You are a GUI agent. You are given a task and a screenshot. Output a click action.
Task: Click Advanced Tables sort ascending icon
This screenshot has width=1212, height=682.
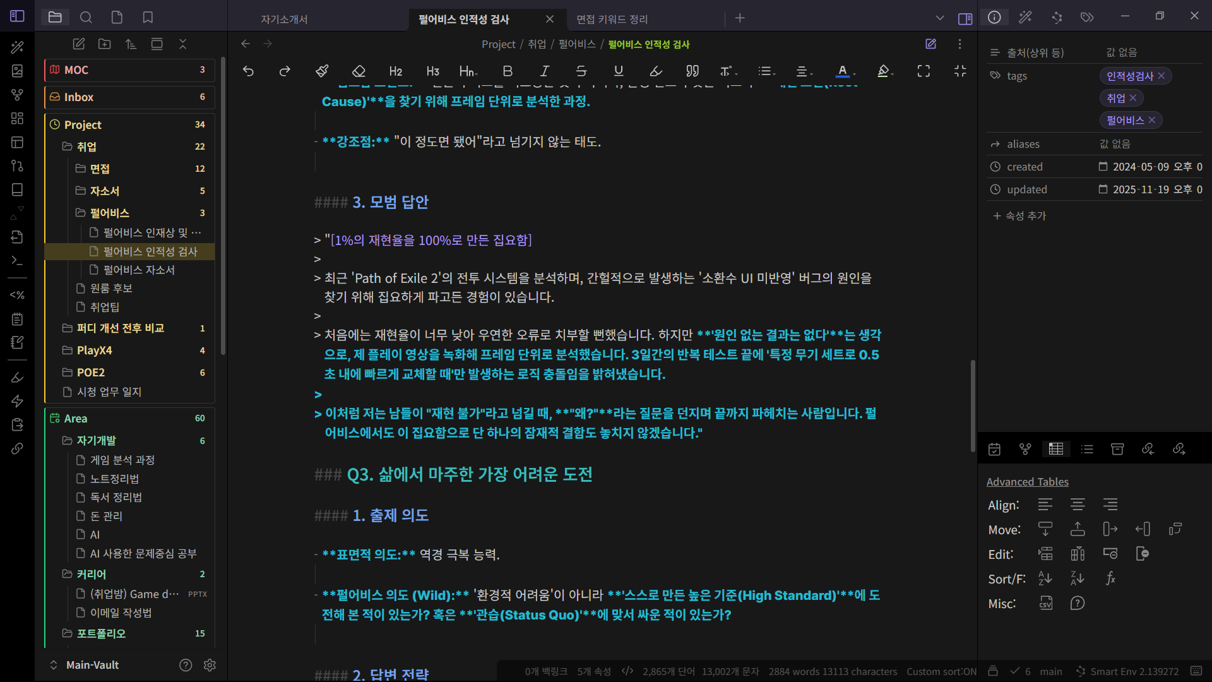coord(1045,578)
